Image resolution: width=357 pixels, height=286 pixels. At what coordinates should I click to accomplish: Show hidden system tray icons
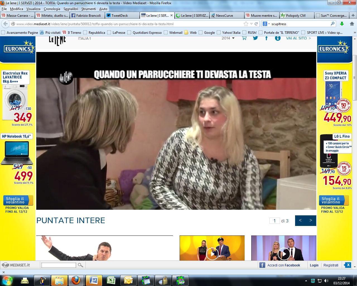point(306,281)
